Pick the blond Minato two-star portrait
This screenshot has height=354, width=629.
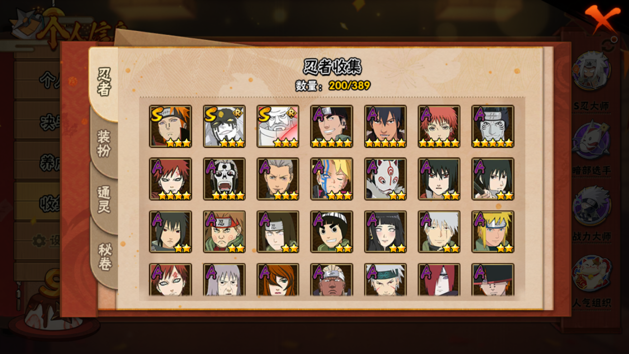coord(493,232)
